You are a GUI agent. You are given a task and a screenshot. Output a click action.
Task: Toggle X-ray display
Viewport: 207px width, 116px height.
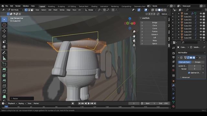(153, 10)
